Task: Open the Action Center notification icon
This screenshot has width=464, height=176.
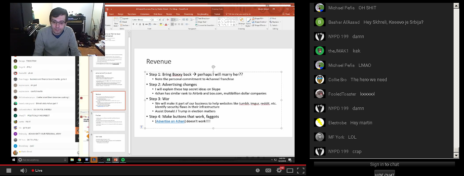Action: point(290,159)
